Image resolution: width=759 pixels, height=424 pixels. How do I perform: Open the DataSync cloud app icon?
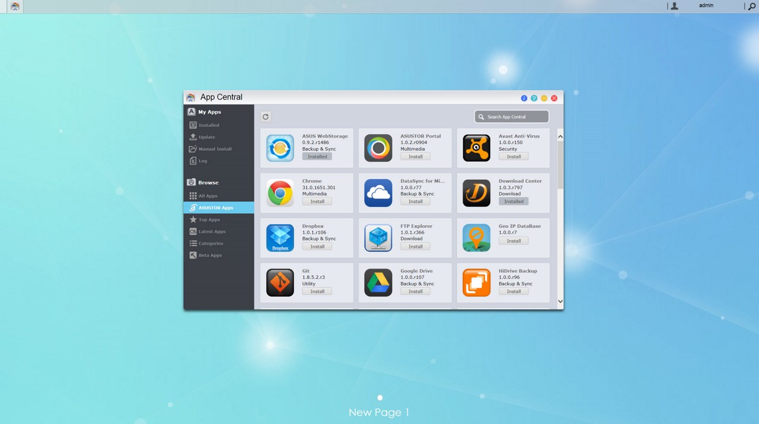click(378, 193)
